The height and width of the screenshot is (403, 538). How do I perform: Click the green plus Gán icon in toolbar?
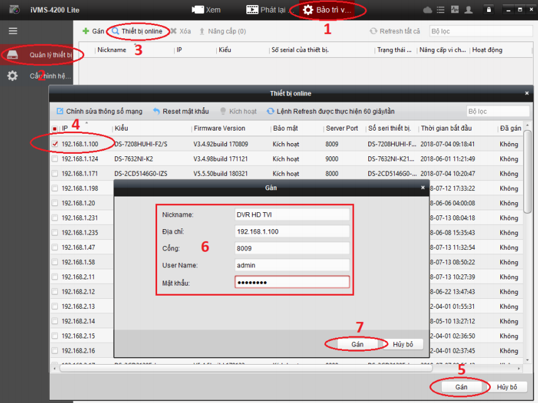pos(86,31)
